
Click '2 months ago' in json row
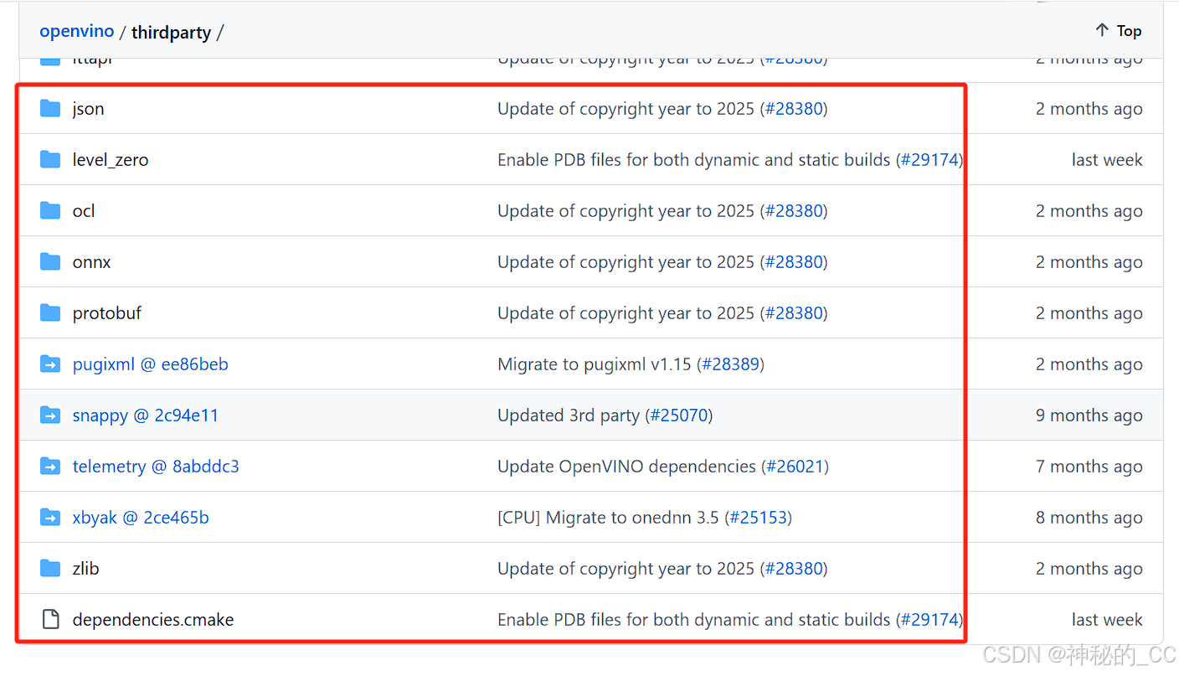(x=1089, y=109)
